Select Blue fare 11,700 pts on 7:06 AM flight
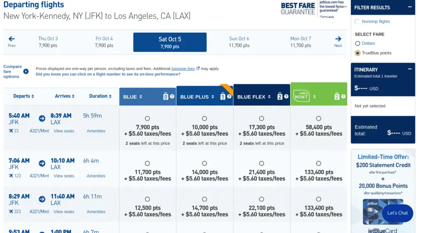The height and width of the screenshot is (233, 424). pos(147,163)
